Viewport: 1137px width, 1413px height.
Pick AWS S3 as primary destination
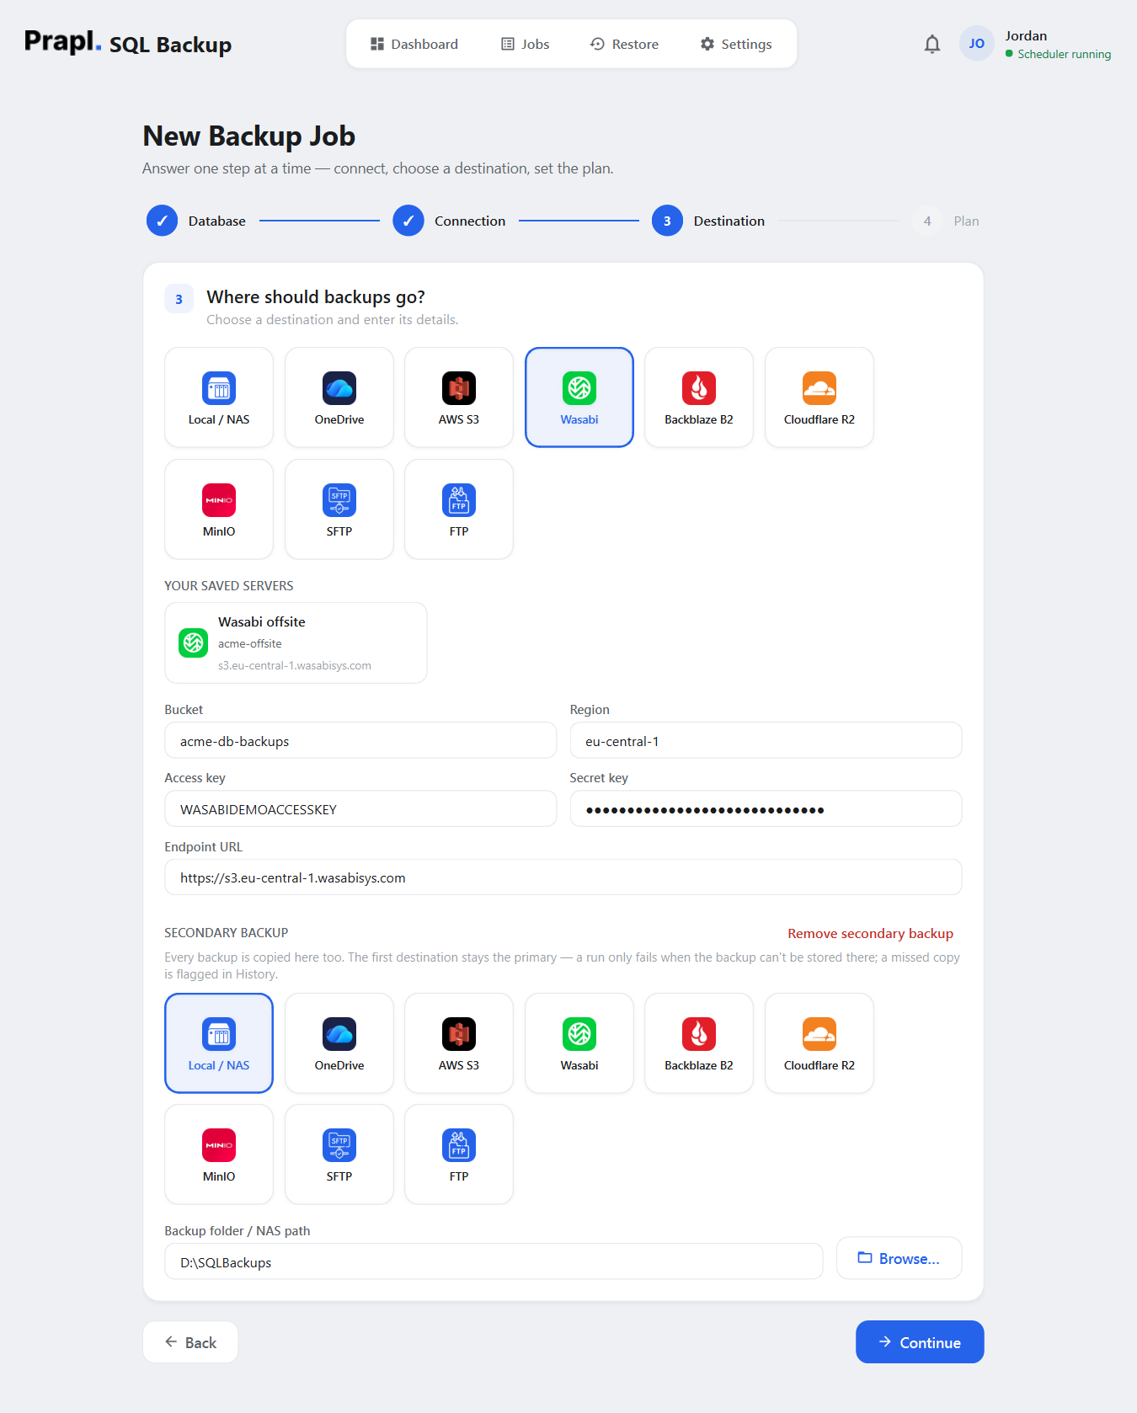click(x=459, y=397)
